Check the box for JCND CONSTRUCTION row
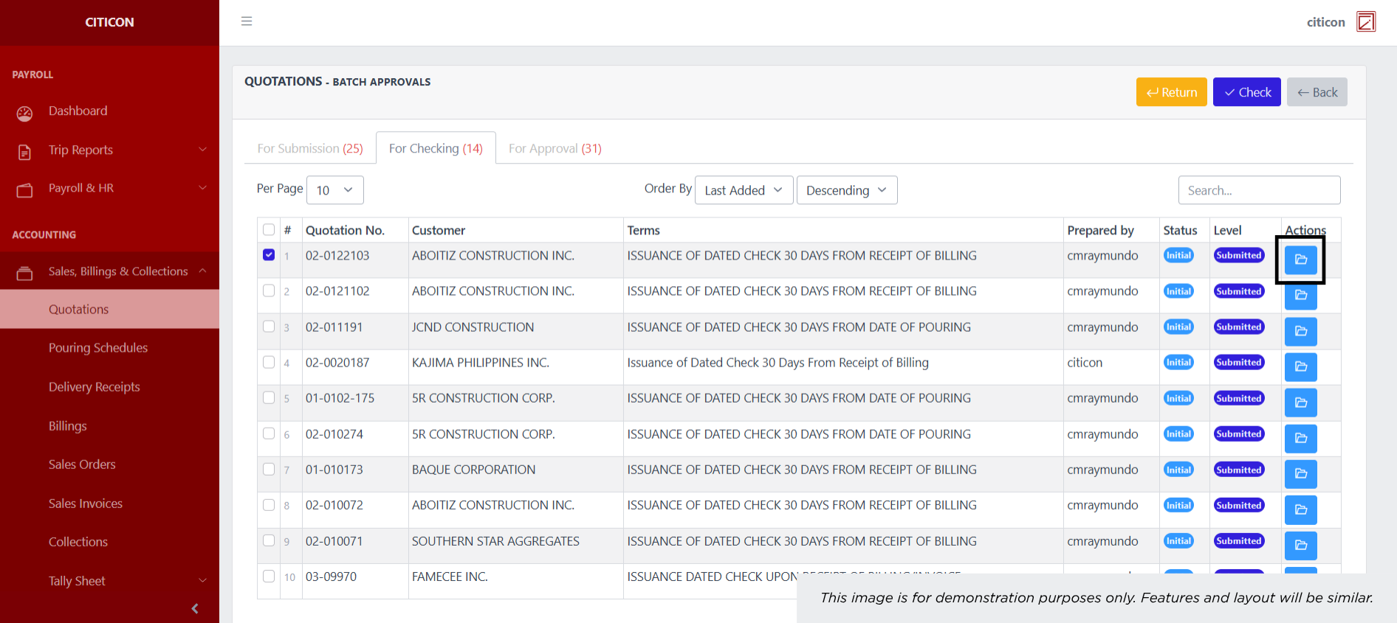 click(x=269, y=327)
